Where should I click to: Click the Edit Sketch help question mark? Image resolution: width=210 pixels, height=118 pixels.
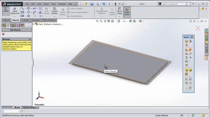30,30
